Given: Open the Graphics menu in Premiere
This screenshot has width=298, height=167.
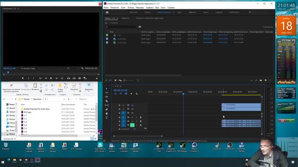Looking at the screenshot, I should 149,7.
